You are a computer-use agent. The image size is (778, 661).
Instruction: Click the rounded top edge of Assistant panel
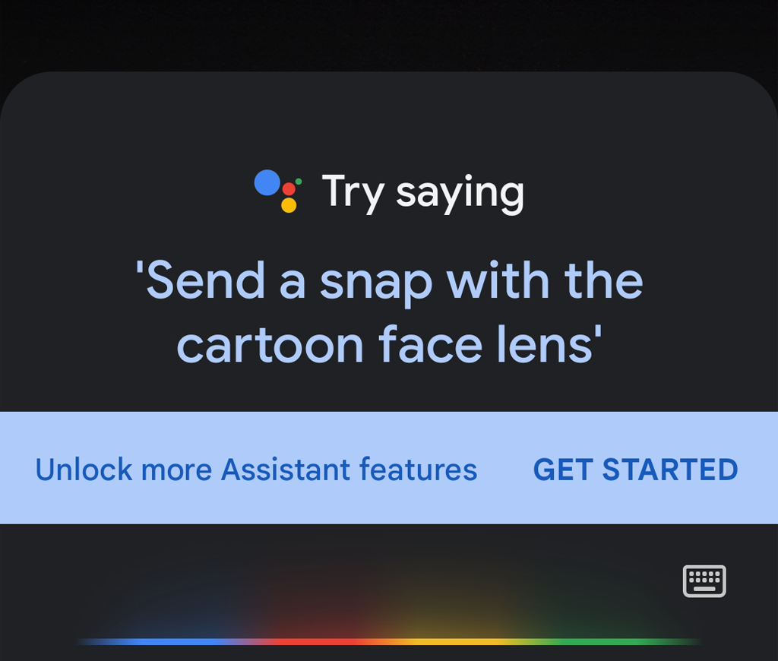389,76
